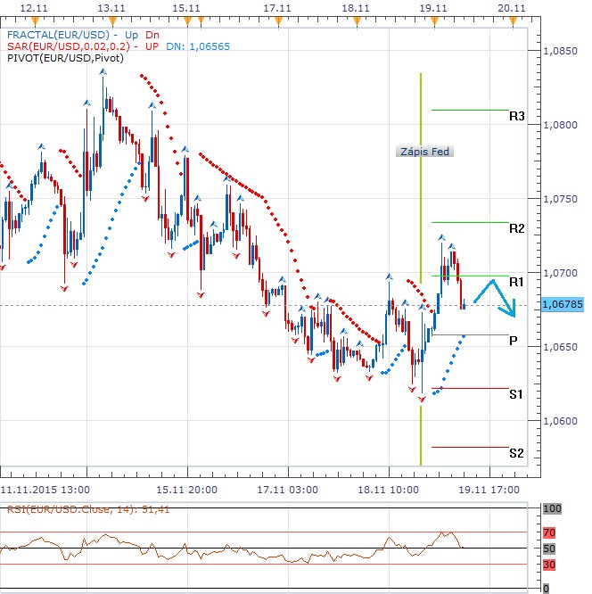
Task: Click the R1 resistance pivot label
Action: pyautogui.click(x=517, y=282)
